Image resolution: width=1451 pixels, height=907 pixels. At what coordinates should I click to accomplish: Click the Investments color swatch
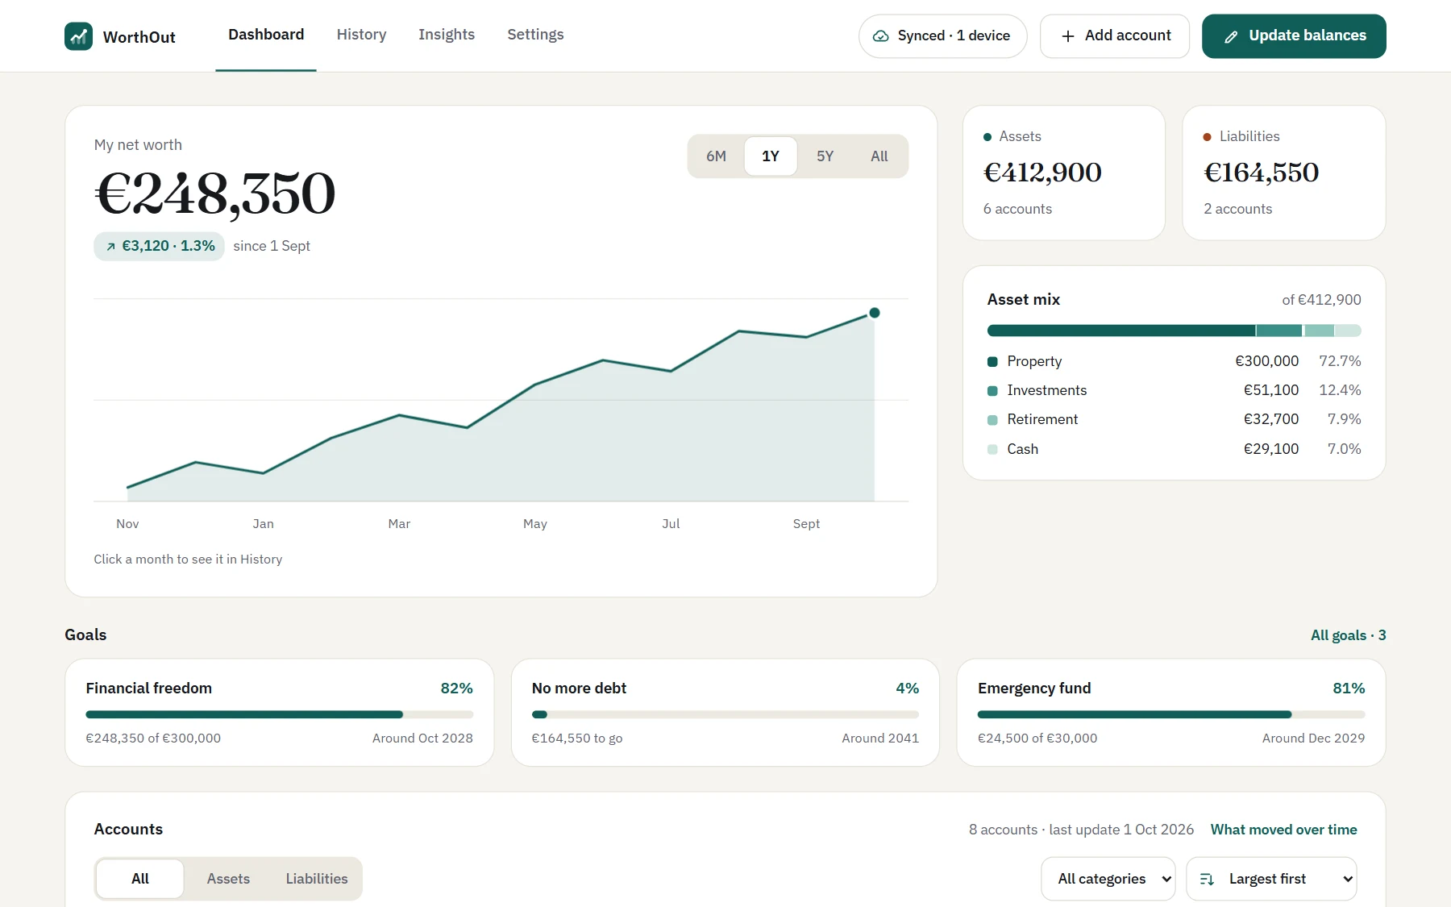click(992, 391)
